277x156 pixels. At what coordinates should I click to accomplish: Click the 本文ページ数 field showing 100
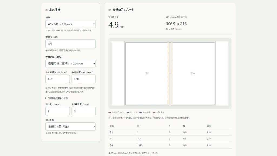71,44
